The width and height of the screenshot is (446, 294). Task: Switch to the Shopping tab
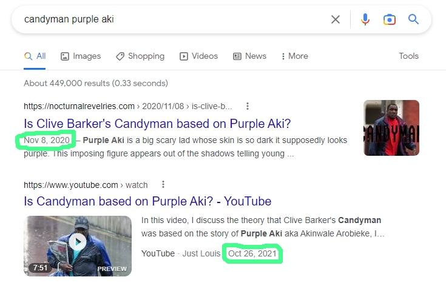(x=140, y=56)
